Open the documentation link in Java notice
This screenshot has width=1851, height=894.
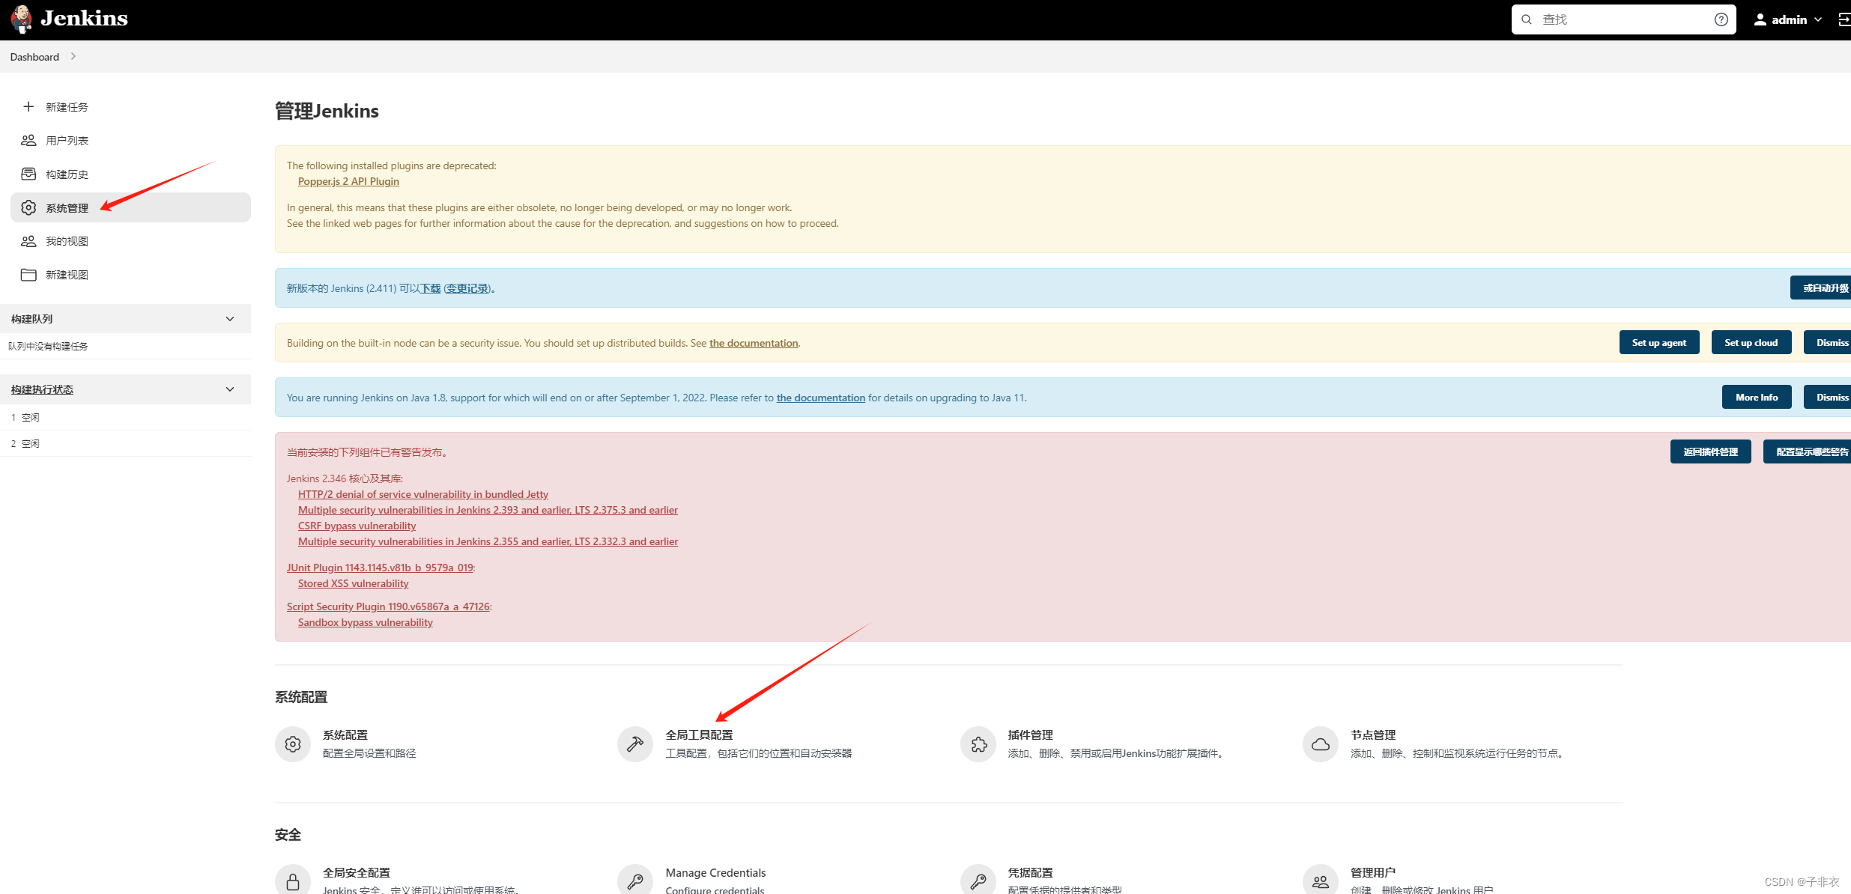click(x=821, y=398)
